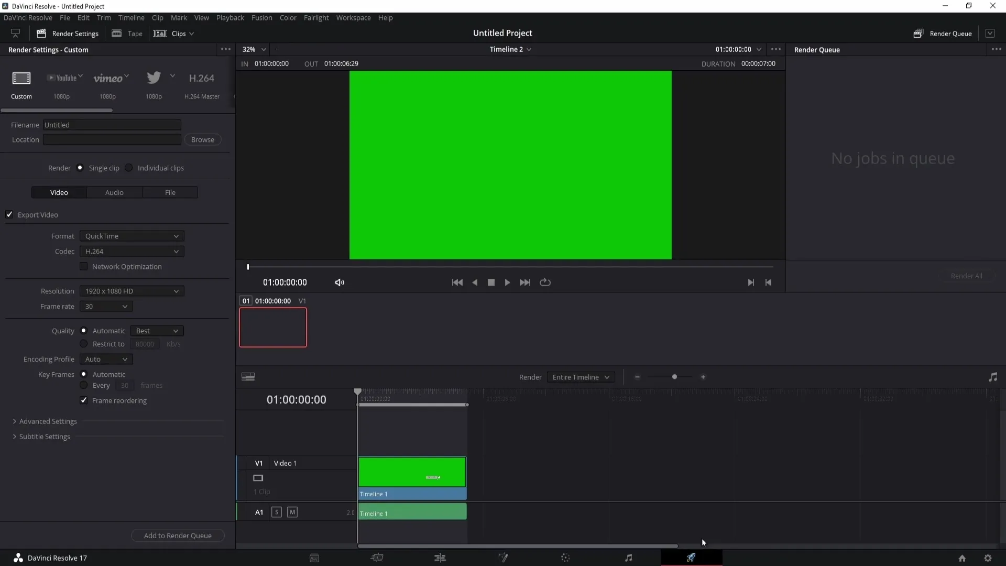Select the Color page icon in taskbar
Viewport: 1006px width, 566px height.
[x=564, y=558]
